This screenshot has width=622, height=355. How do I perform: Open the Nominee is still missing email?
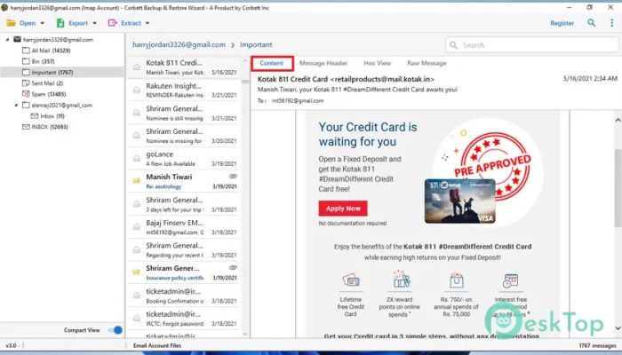click(183, 114)
